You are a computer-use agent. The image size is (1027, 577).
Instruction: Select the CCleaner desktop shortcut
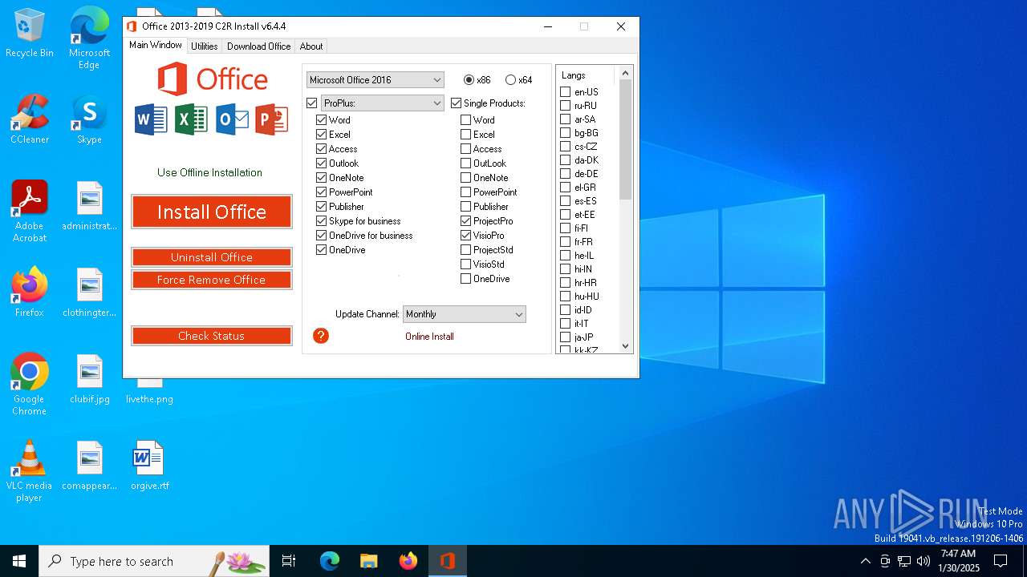pyautogui.click(x=30, y=119)
